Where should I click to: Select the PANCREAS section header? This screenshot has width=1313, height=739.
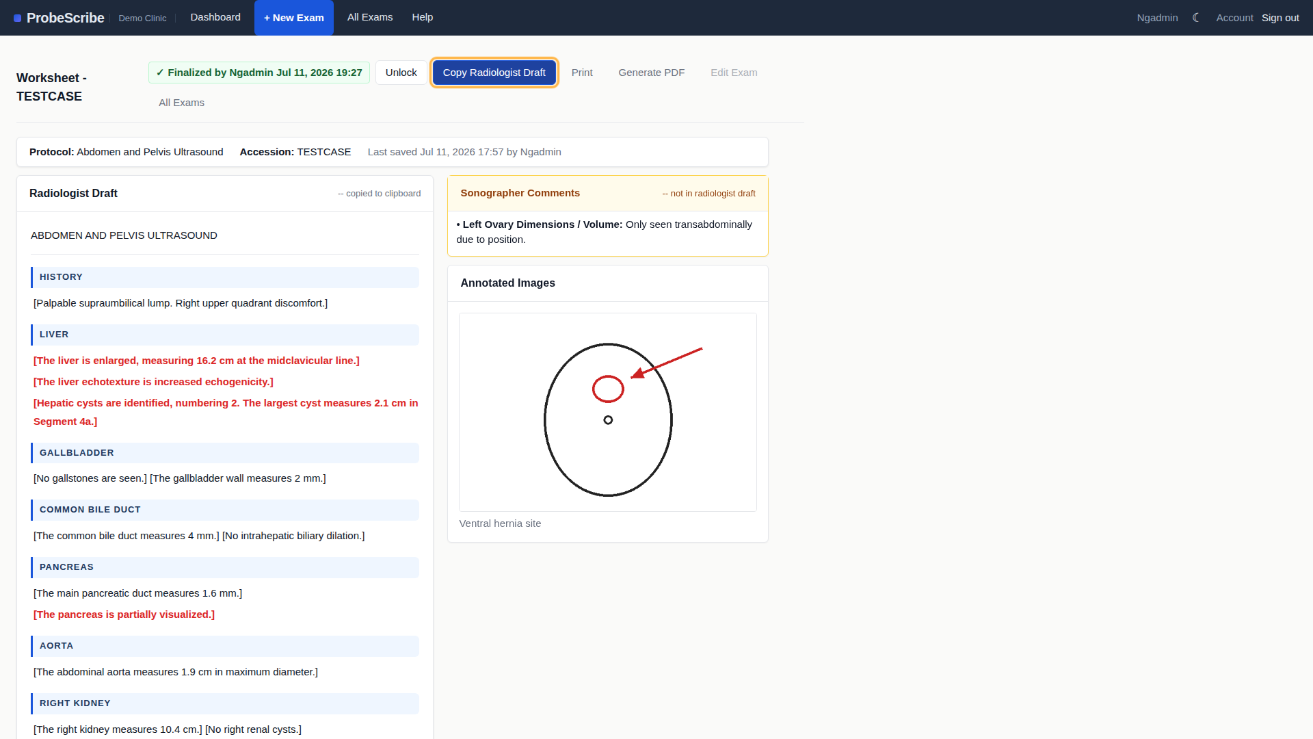[225, 567]
